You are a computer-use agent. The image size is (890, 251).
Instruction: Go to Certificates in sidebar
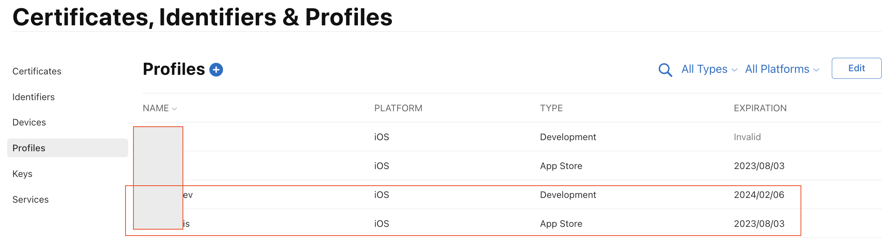[x=37, y=71]
